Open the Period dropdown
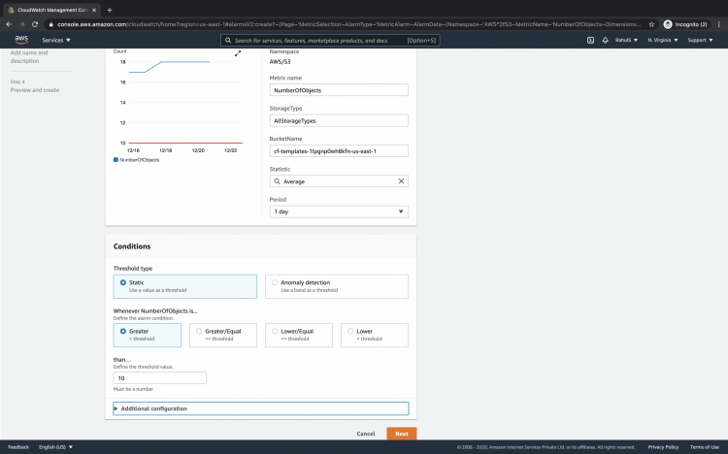This screenshot has width=728, height=454. click(x=339, y=211)
